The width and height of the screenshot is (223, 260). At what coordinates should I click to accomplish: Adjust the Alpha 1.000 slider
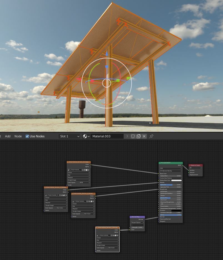(x=171, y=215)
